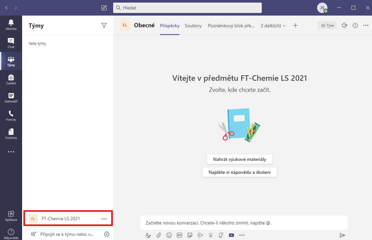
Task: Click the Hledat search box
Action: click(x=187, y=8)
